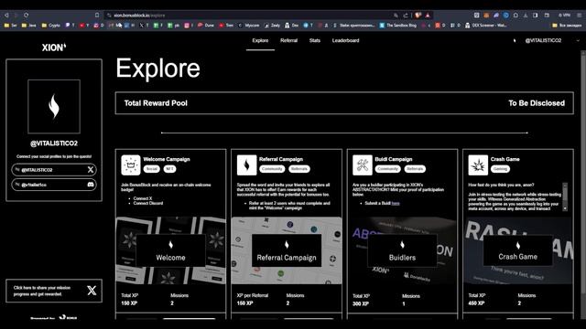Screen dimensions: 586x329
Task: Click the Referrals tag on Referral Campaign
Action: (x=299, y=169)
